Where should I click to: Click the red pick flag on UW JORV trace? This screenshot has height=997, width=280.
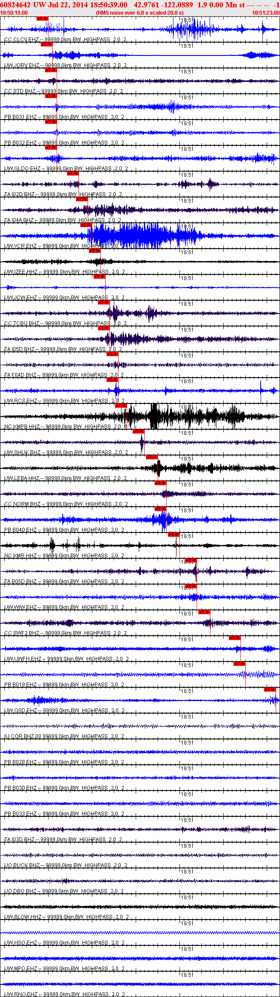(x=47, y=44)
